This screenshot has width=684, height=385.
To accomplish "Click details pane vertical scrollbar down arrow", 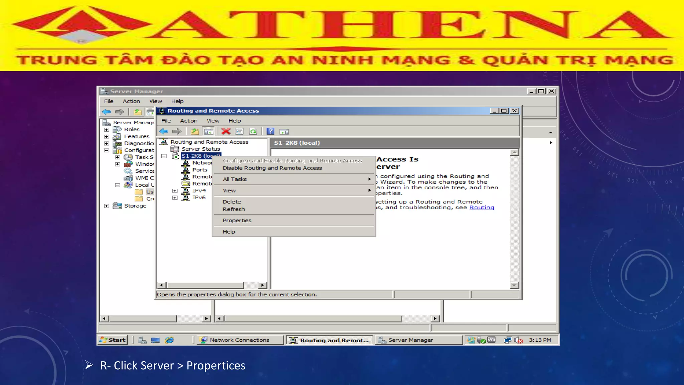I will [x=515, y=285].
